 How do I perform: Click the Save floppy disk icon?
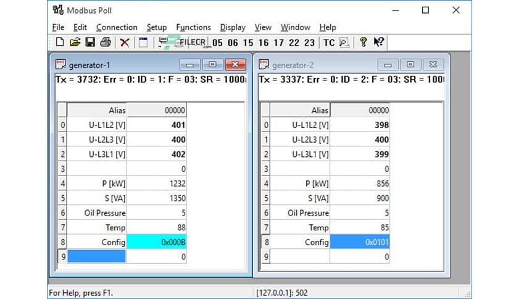(x=90, y=43)
